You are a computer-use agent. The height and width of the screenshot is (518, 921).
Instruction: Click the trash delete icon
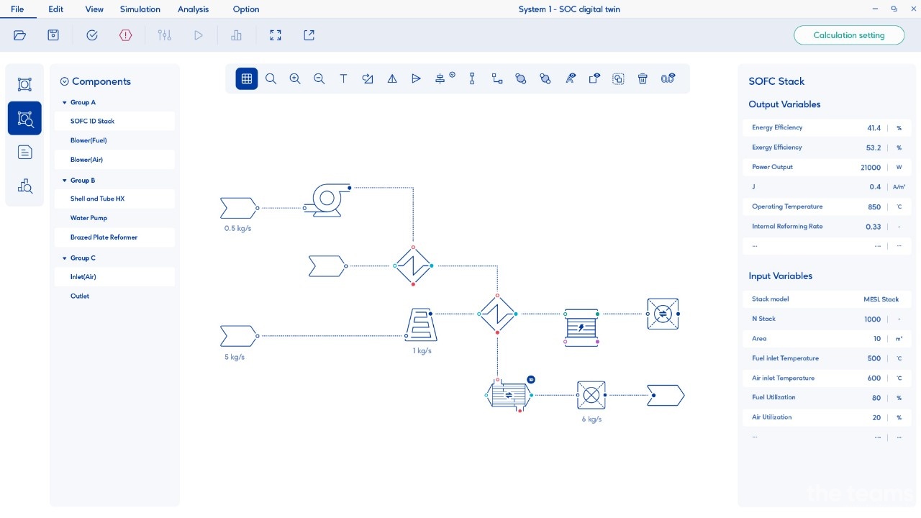point(643,79)
